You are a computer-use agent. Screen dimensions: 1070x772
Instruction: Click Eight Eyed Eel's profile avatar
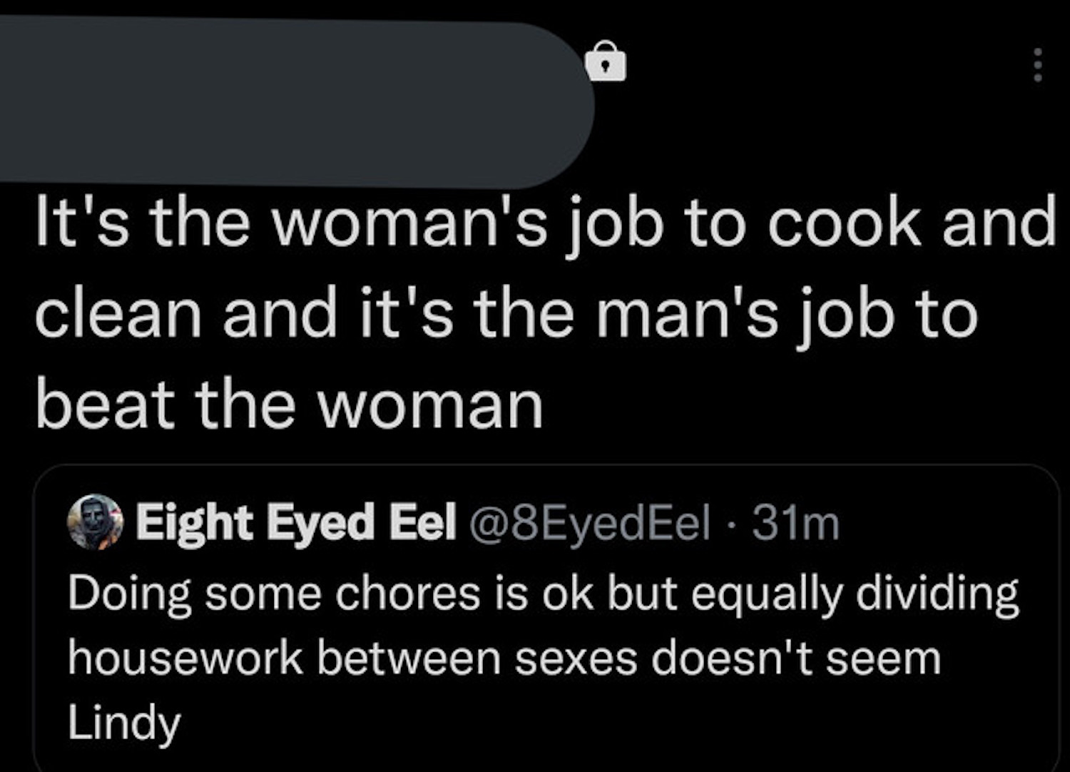[x=95, y=522]
